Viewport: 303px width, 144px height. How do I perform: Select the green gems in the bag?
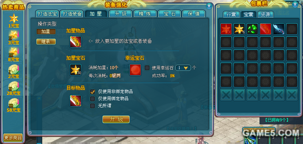pyautogui.click(x=252, y=29)
